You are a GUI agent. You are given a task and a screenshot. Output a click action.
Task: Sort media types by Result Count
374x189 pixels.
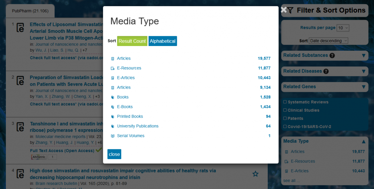tap(132, 41)
